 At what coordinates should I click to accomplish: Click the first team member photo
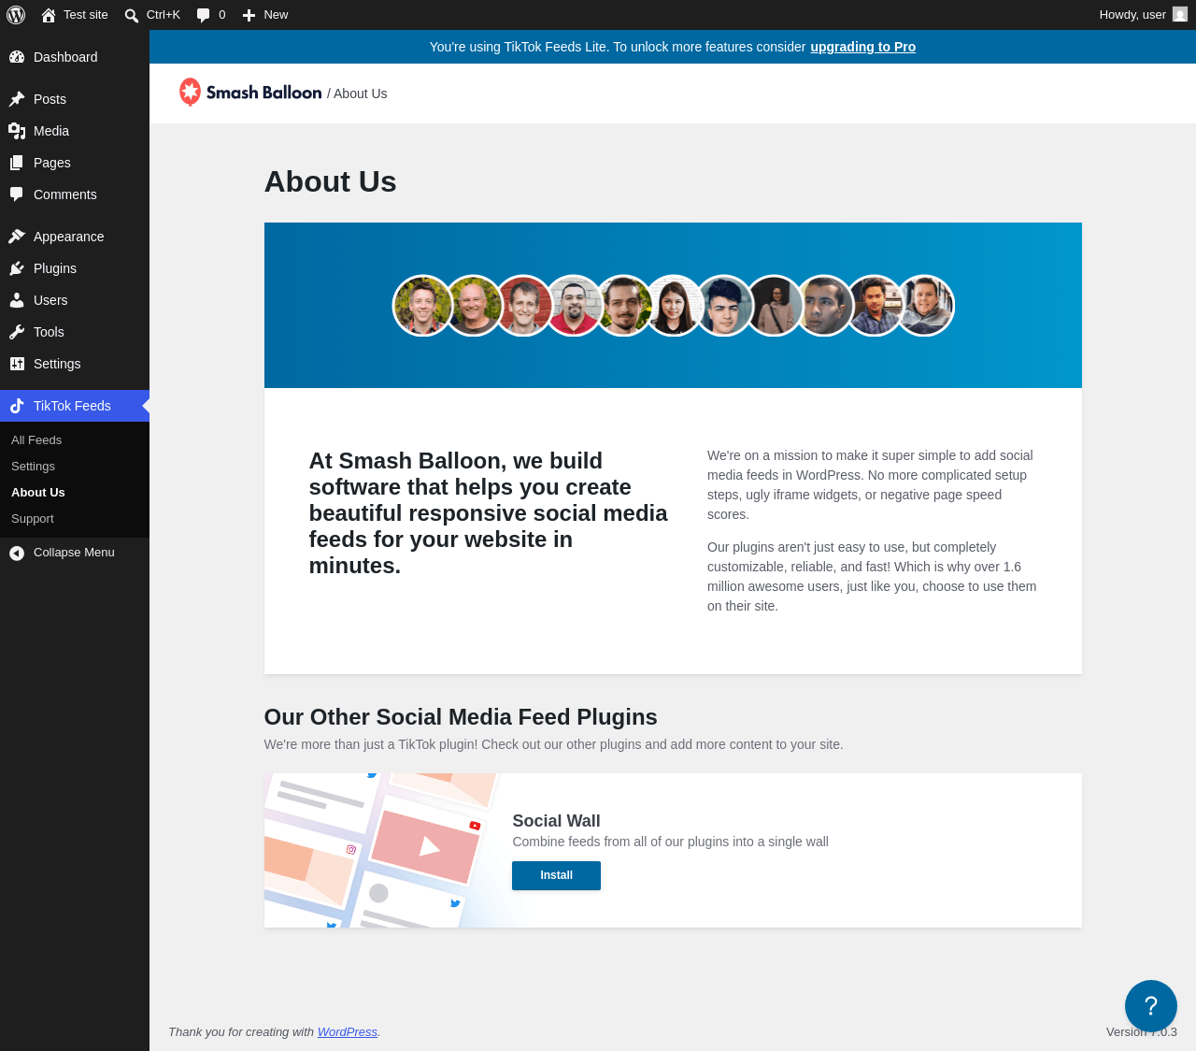click(423, 305)
